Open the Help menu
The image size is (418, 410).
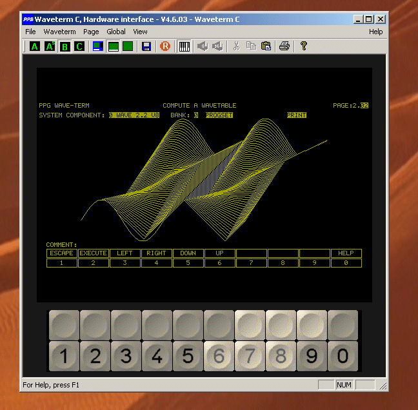(x=375, y=32)
